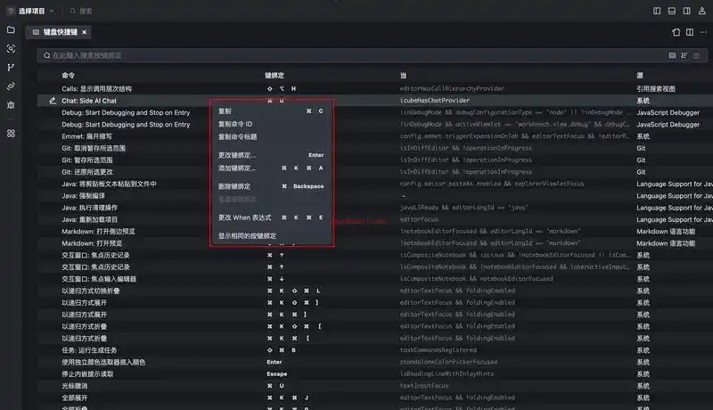The width and height of the screenshot is (713, 410).
Task: Click the 引用搜索视图 source cell
Action: point(656,88)
